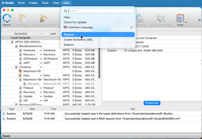Select Register... in the Help menu

click(x=98, y=35)
